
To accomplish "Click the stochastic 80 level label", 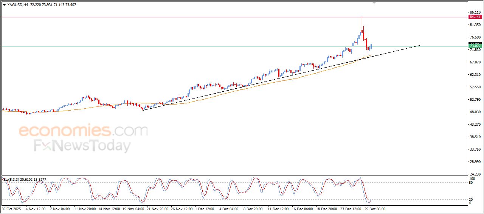I will (471, 183).
